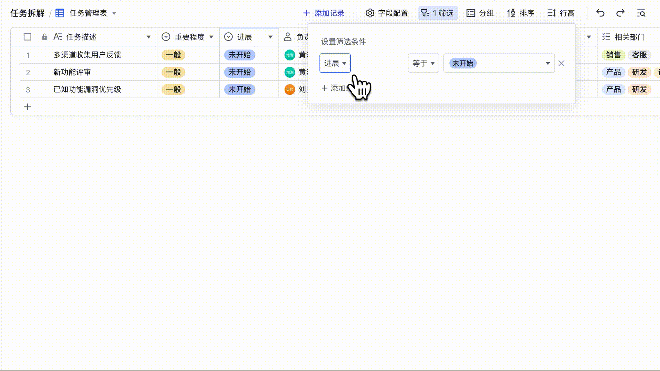Open 行高 row height setting
Screen dimensions: 660x371
pyautogui.click(x=561, y=13)
